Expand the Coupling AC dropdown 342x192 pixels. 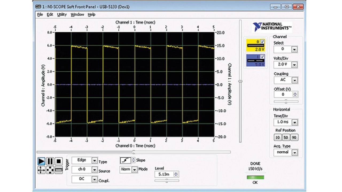click(294, 80)
